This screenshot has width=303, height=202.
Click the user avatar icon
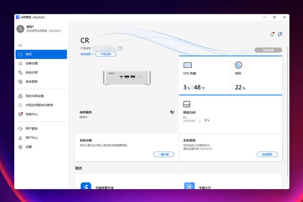click(20, 29)
